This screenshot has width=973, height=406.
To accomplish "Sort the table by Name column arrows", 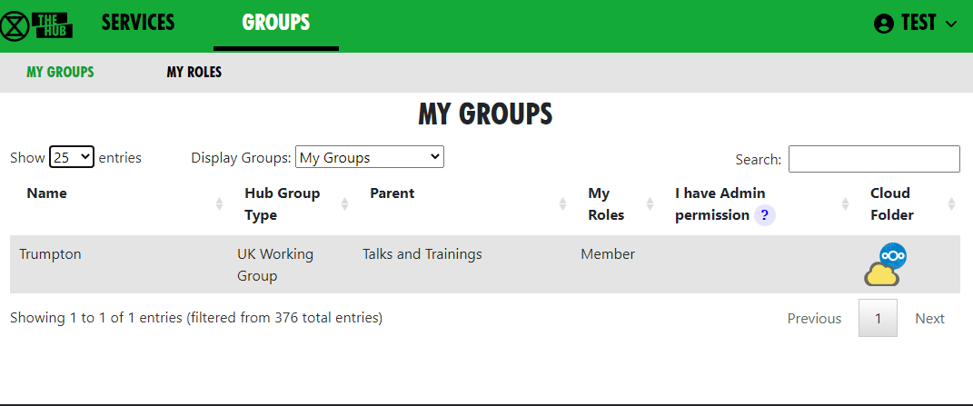I will click(219, 203).
